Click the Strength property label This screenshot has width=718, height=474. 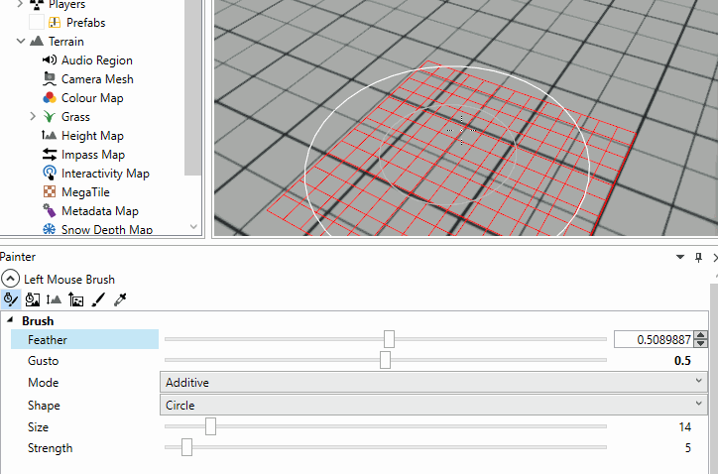[x=50, y=448]
